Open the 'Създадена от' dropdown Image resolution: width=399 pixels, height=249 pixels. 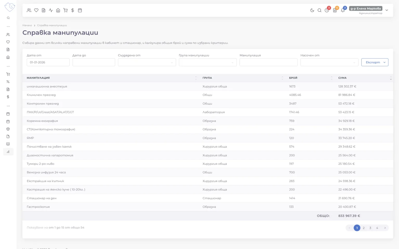pos(147,62)
